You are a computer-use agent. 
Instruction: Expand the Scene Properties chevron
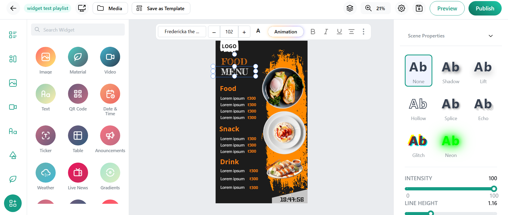click(490, 36)
